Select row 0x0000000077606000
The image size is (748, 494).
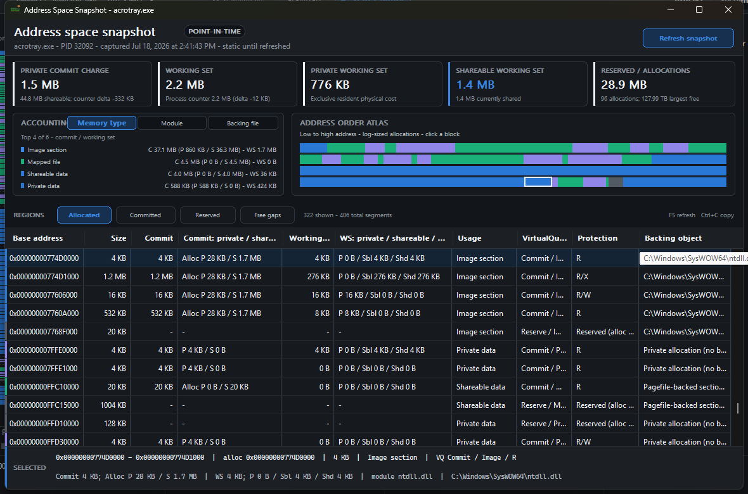[368, 294]
